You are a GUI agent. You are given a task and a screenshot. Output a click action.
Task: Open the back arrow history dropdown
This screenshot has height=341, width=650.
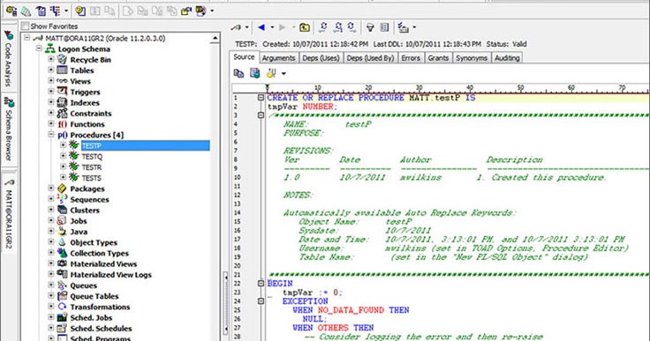tap(272, 27)
